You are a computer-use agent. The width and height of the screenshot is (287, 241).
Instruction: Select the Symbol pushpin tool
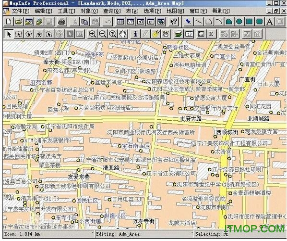[188, 22]
